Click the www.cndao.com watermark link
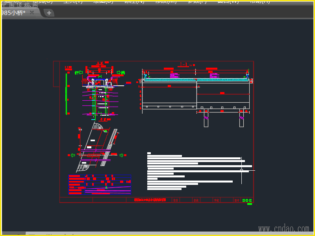Viewport: 315px width, 236px height. click(283, 229)
